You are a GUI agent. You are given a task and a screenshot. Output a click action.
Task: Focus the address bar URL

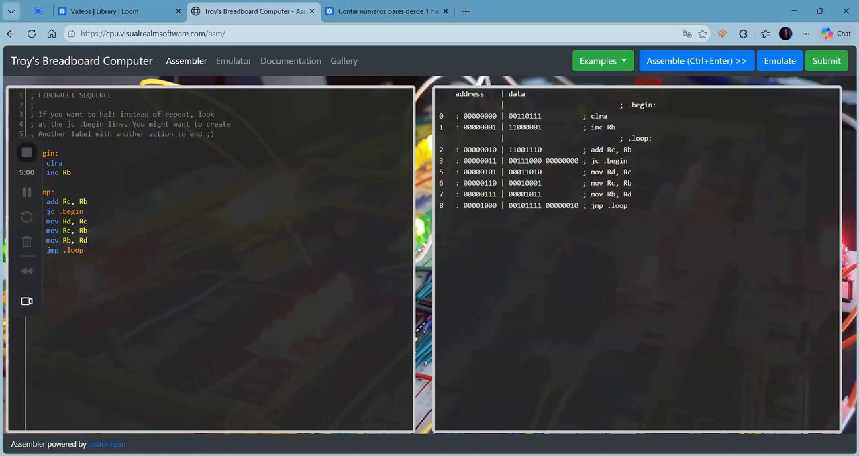point(152,34)
